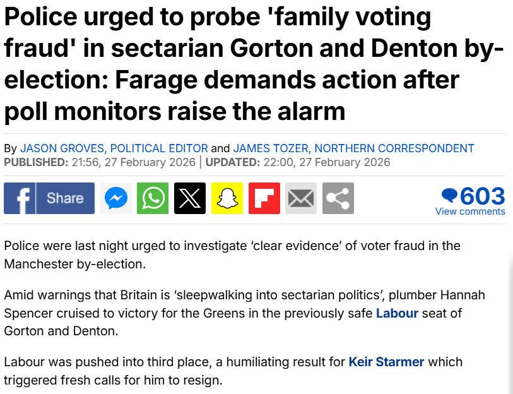Click the opening paragraph about 'clear evidence'
The width and height of the screenshot is (513, 394).
point(232,254)
